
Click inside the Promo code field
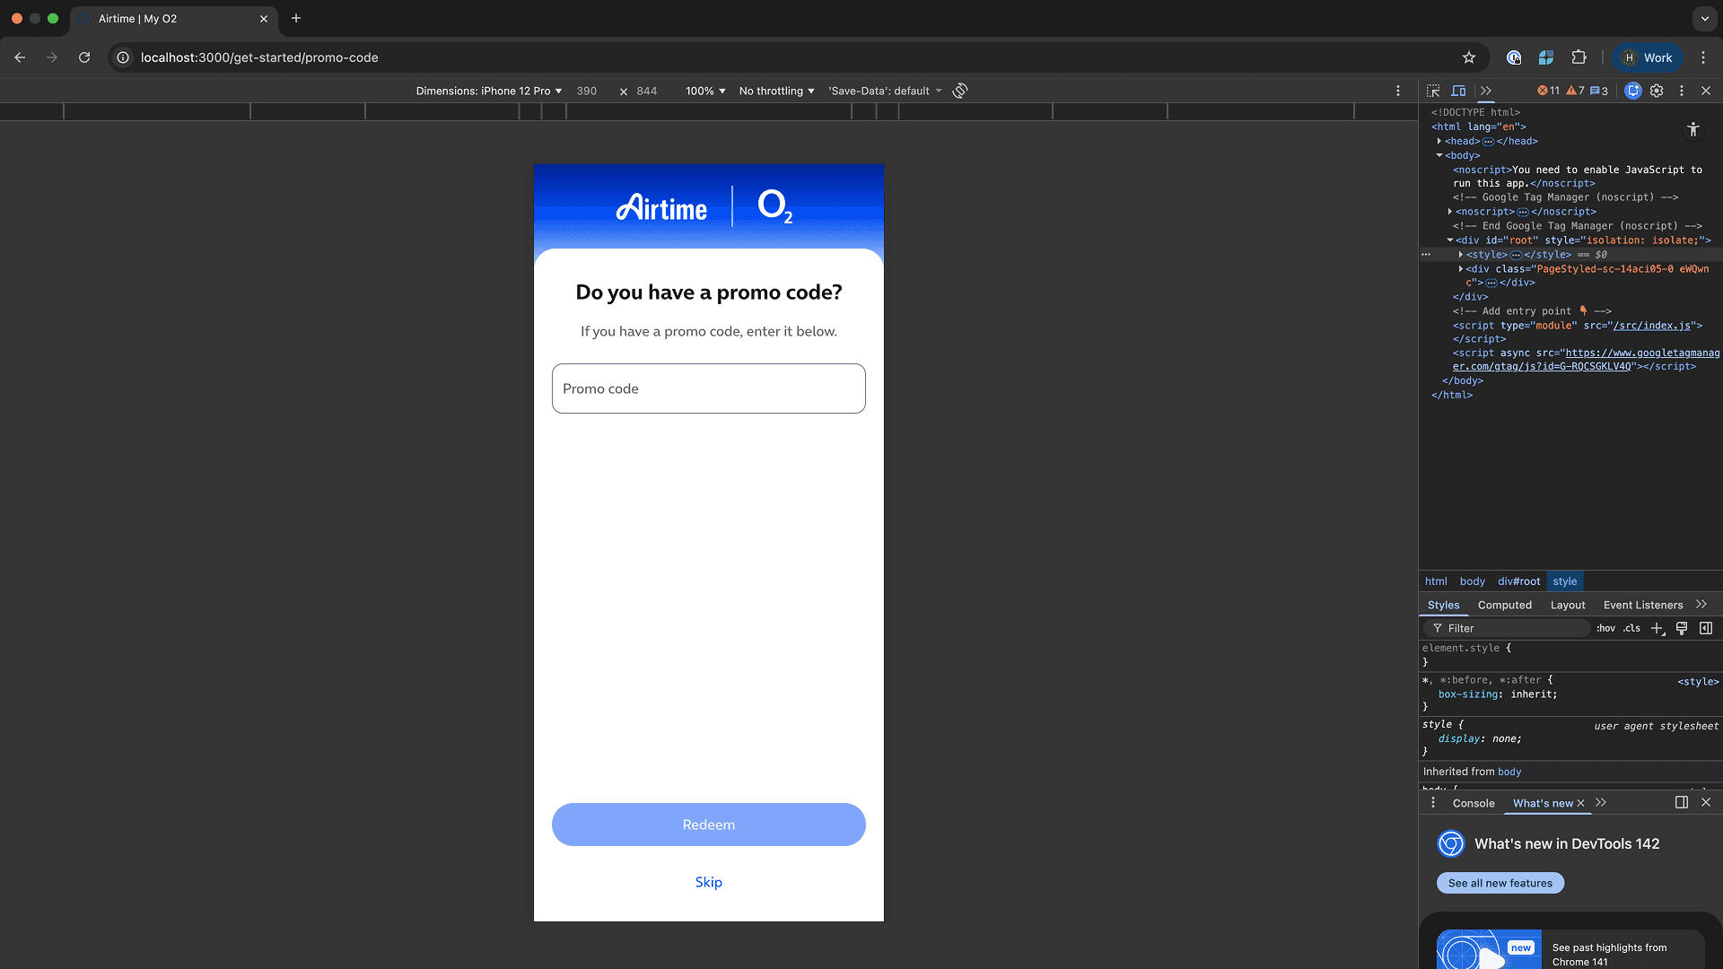708,388
